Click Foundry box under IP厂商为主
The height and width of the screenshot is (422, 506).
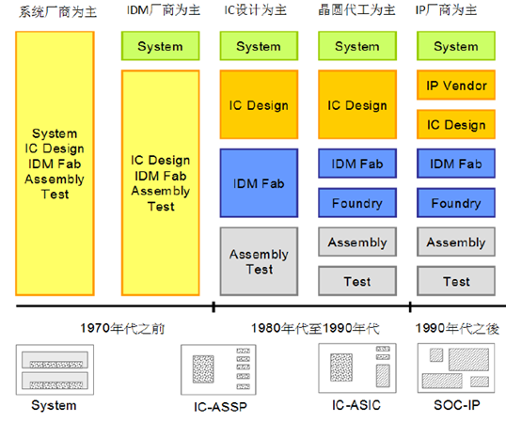click(x=456, y=203)
